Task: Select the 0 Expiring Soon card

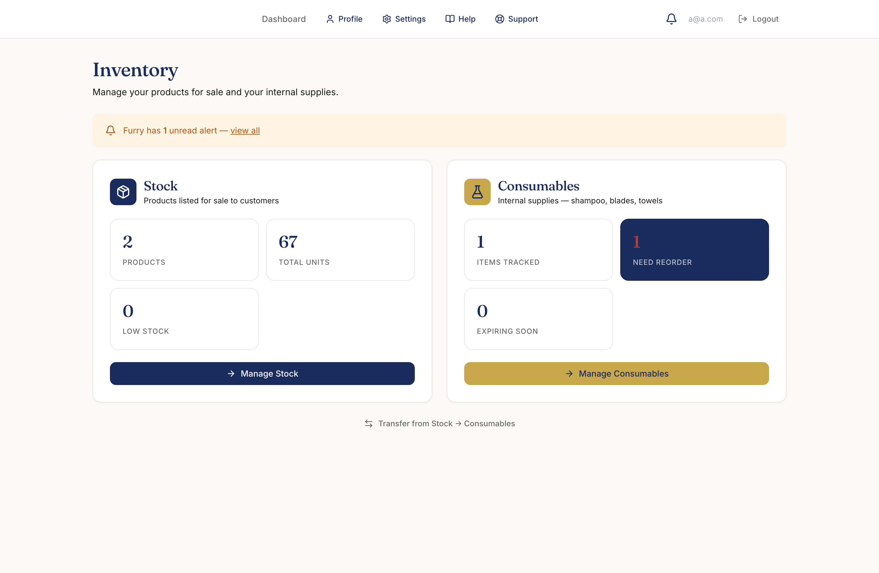Action: point(538,319)
